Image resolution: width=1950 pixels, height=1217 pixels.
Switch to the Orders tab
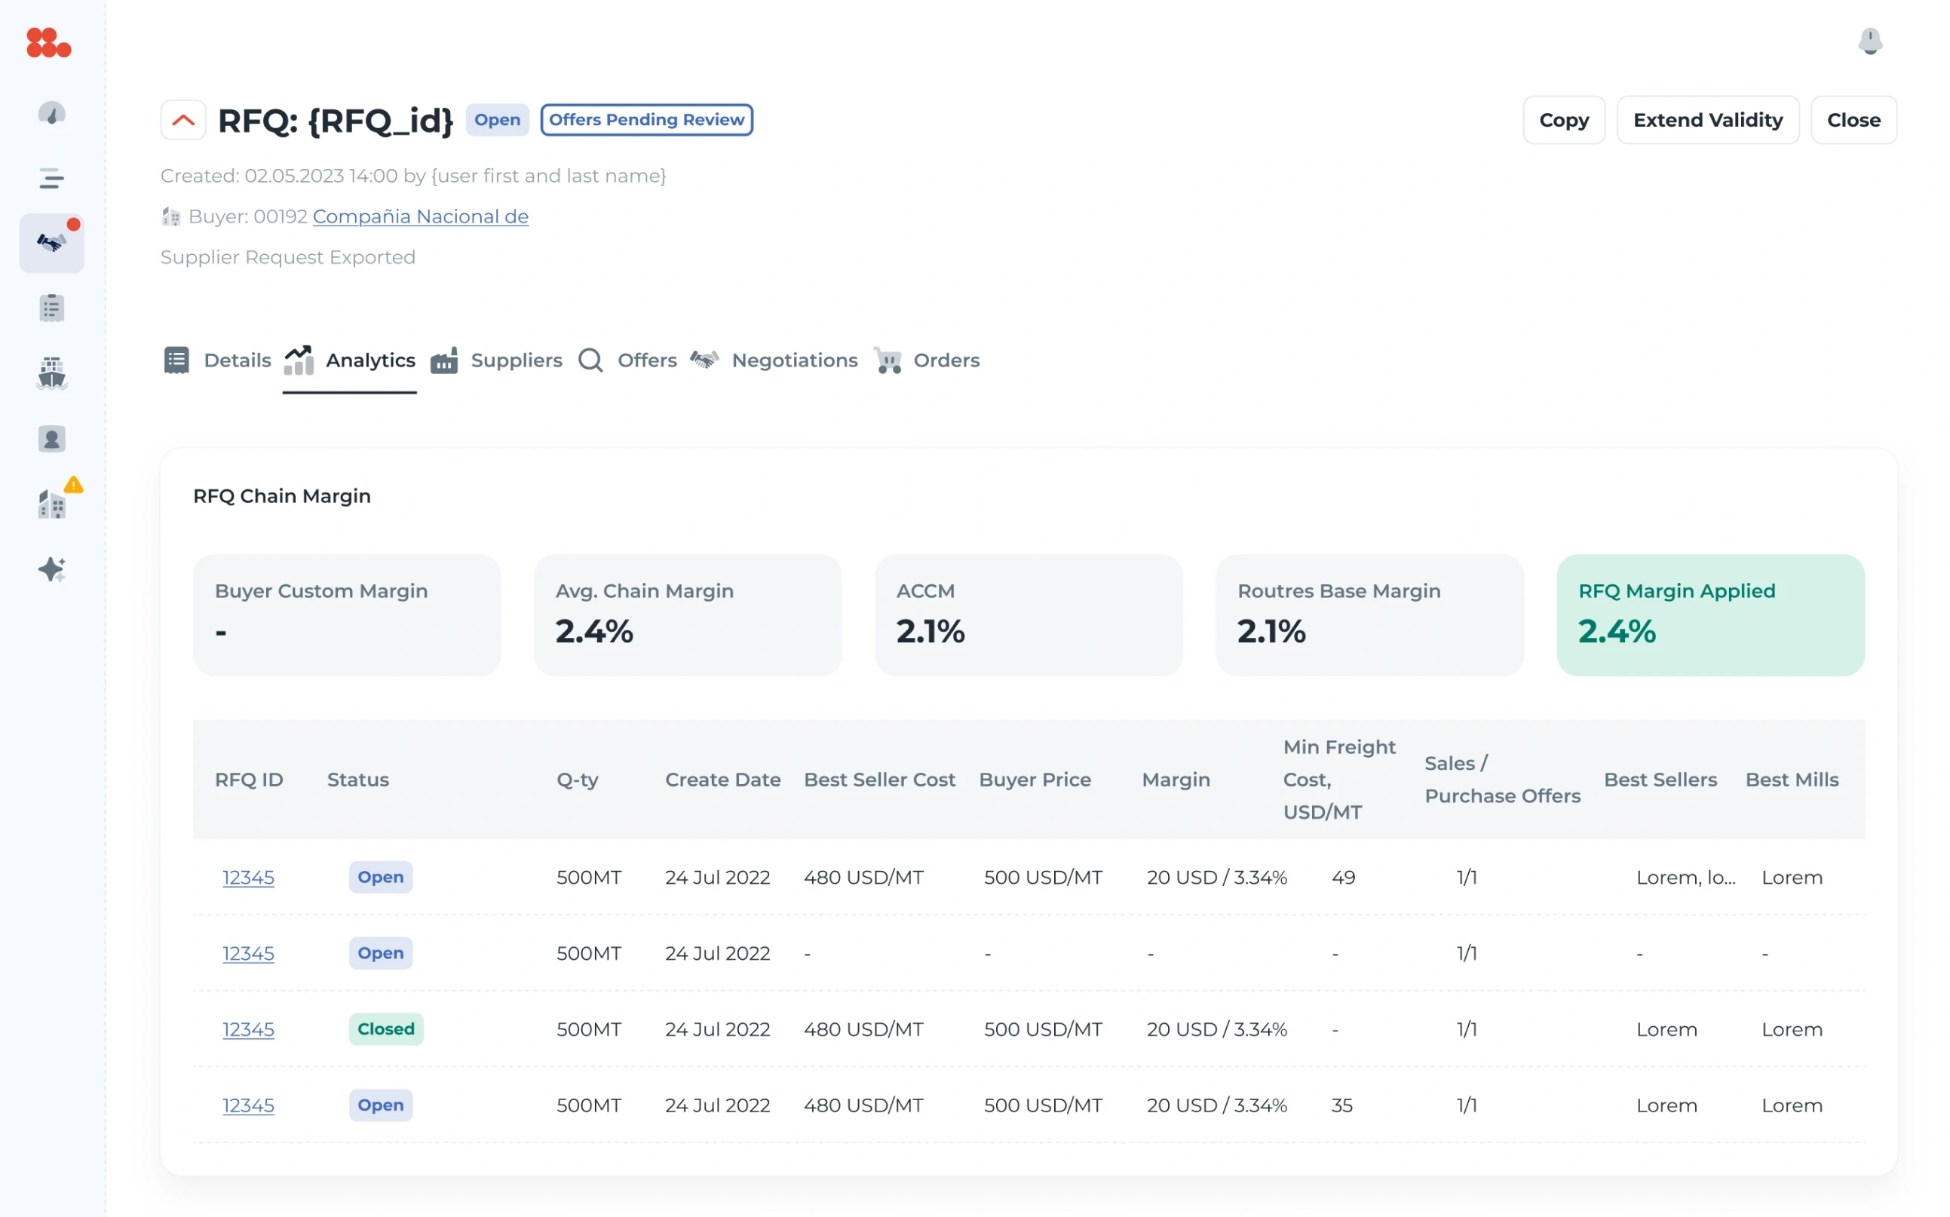pos(926,360)
